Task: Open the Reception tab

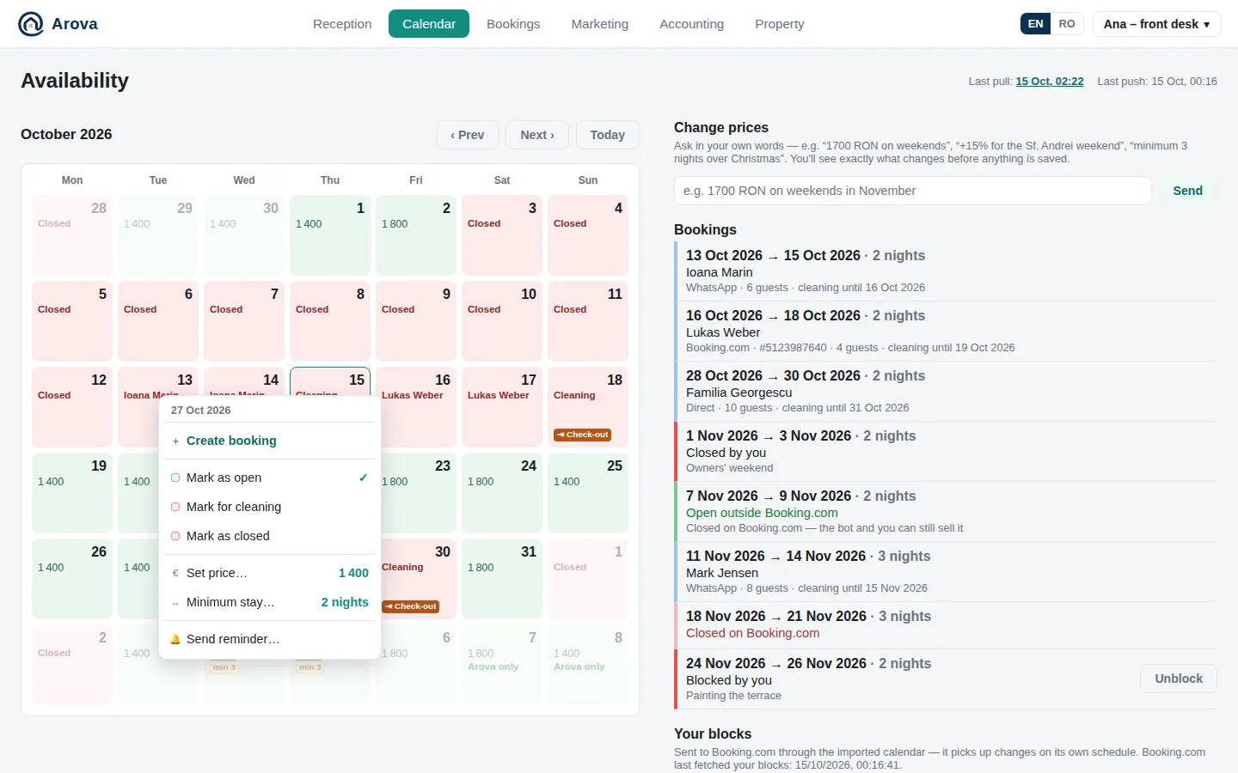Action: pyautogui.click(x=342, y=24)
